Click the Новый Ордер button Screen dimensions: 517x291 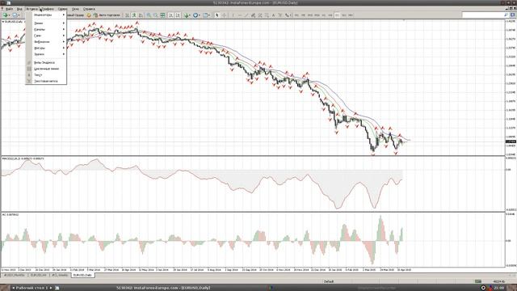[x=75, y=15]
